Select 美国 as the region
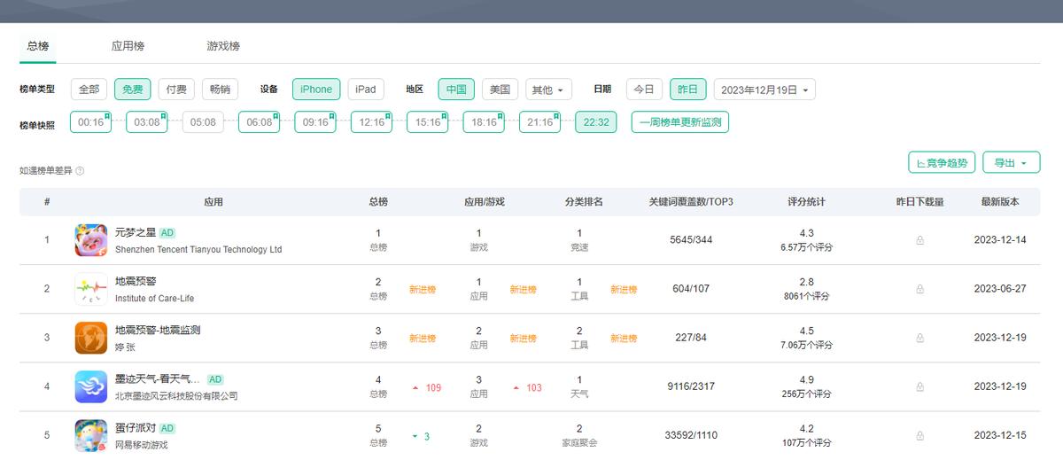 [x=500, y=90]
